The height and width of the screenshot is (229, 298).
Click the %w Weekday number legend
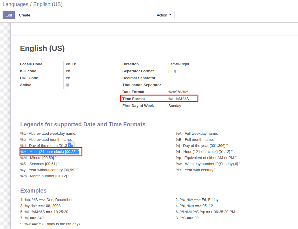point(208,164)
